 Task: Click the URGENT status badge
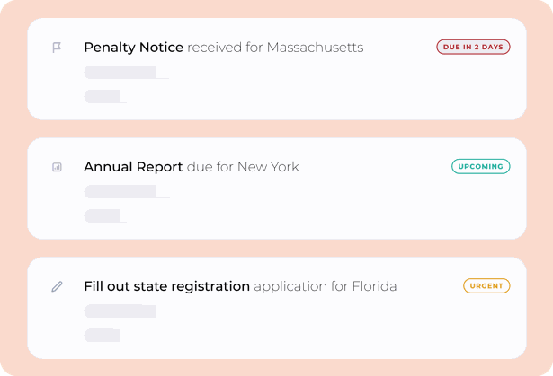(486, 286)
